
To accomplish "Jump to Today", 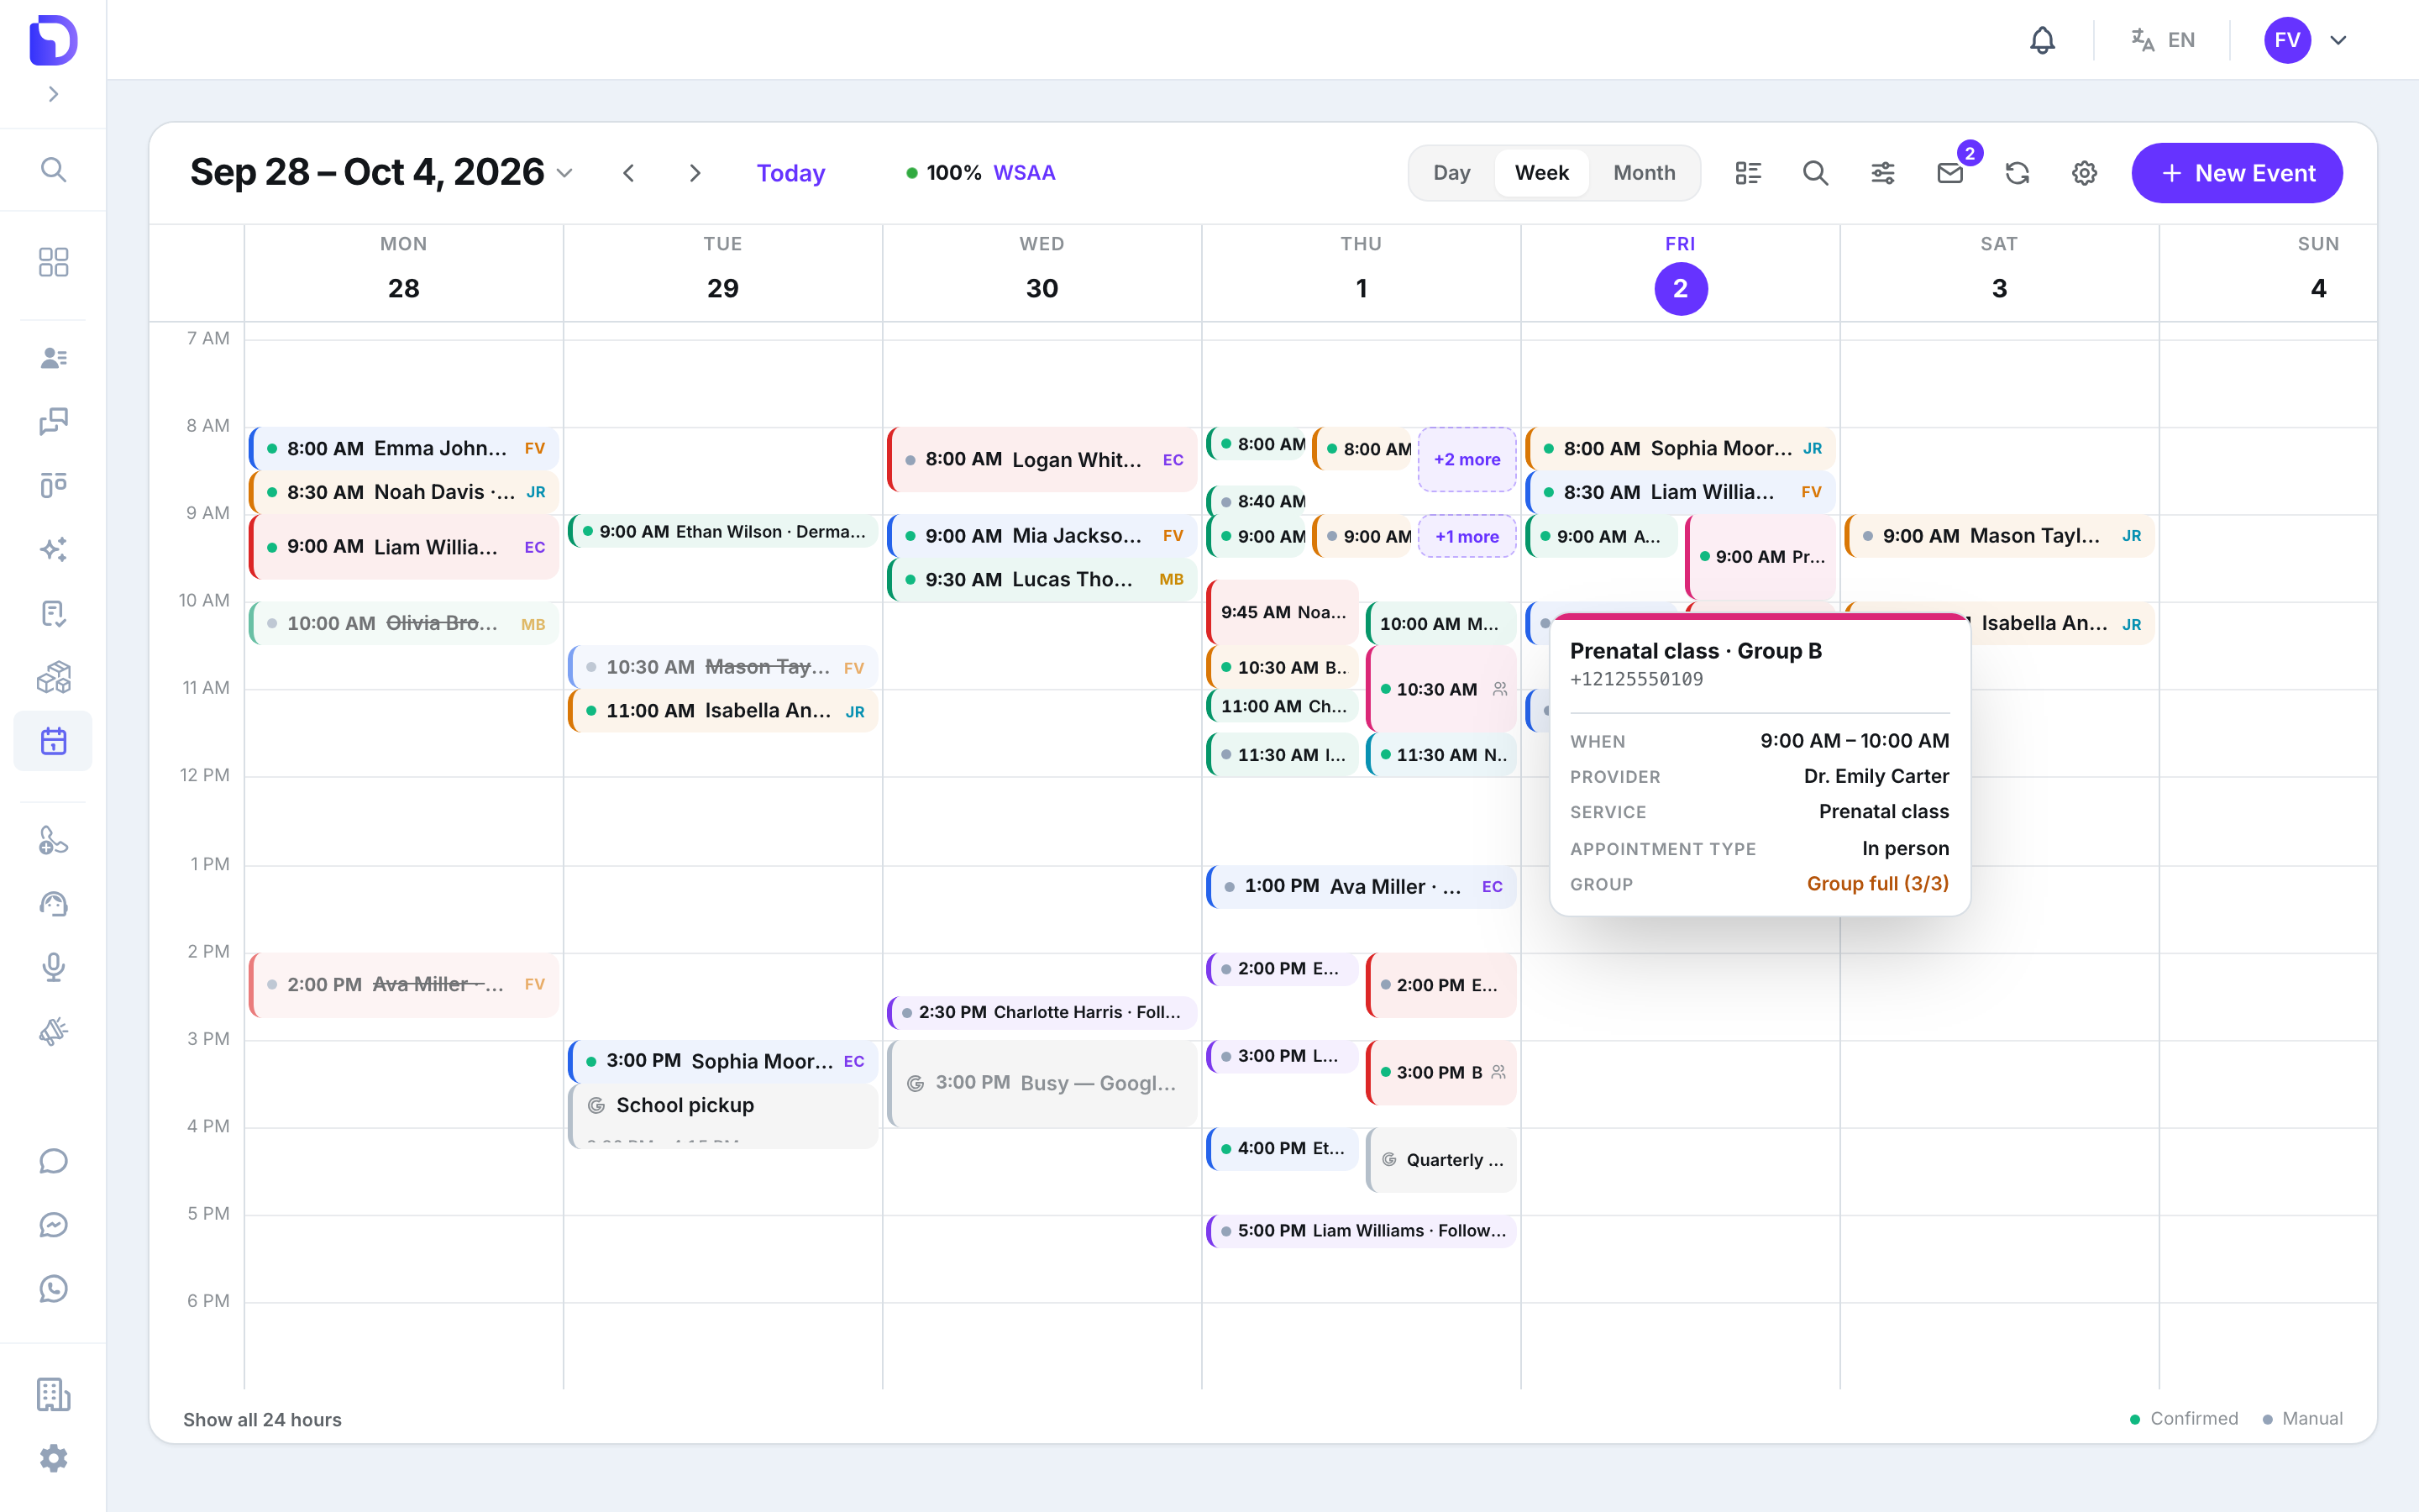I will tap(790, 173).
